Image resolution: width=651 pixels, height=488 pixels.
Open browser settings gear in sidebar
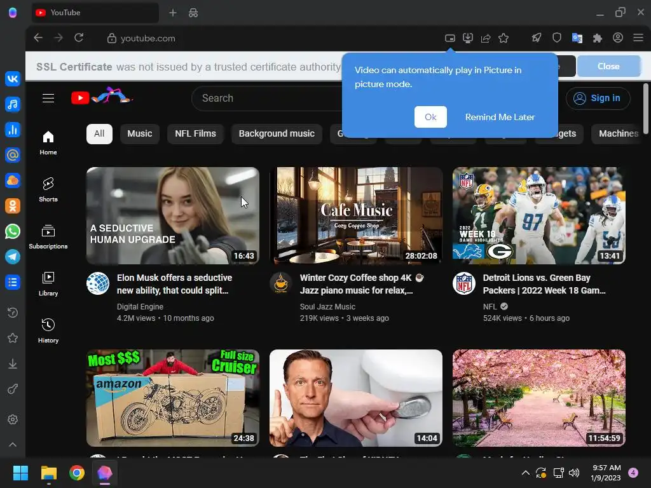[13, 419]
